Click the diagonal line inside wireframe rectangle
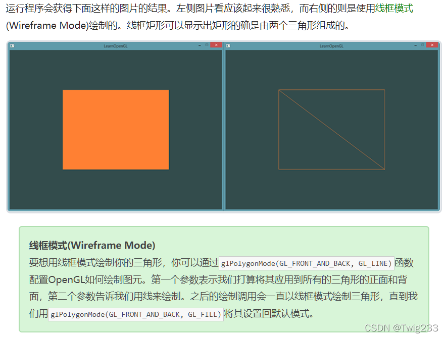This screenshot has width=446, height=338. click(332, 130)
